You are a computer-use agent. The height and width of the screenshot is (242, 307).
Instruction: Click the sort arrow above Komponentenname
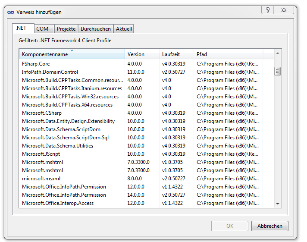coord(72,50)
